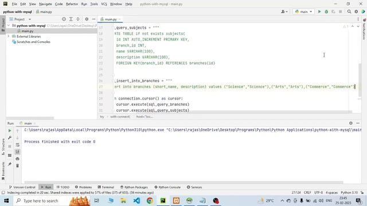The width and height of the screenshot is (367, 206).
Task: Collapse the python-with-mysql root folder
Action: tap(9, 25)
